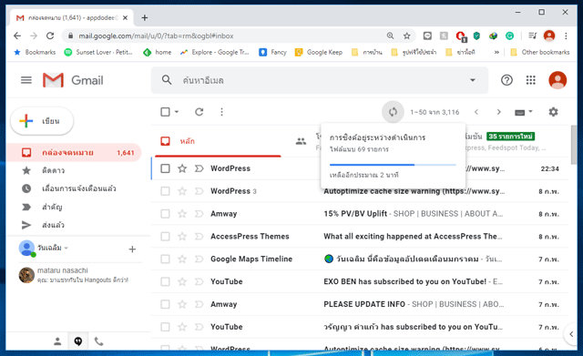Show more bookmarks with the chevron

(496, 52)
